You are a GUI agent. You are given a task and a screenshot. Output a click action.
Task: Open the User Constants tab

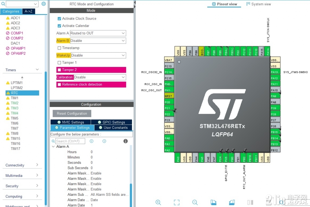coord(113,128)
